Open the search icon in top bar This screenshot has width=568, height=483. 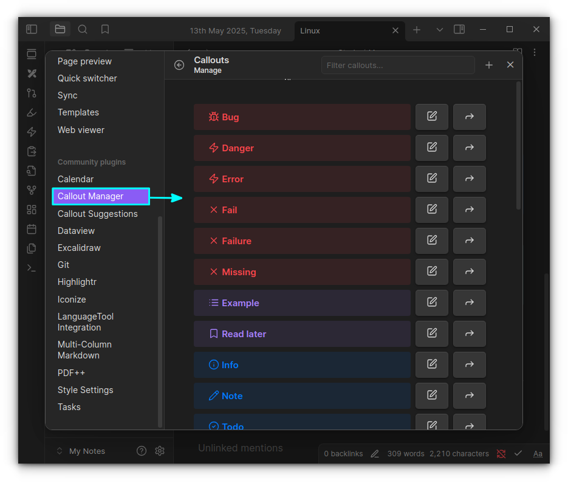coord(83,29)
